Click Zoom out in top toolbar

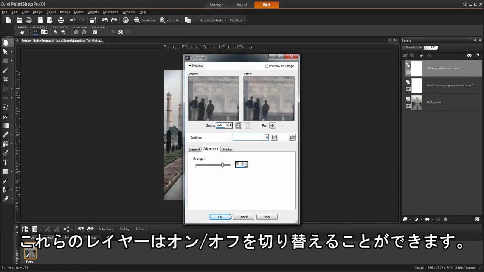(145, 20)
